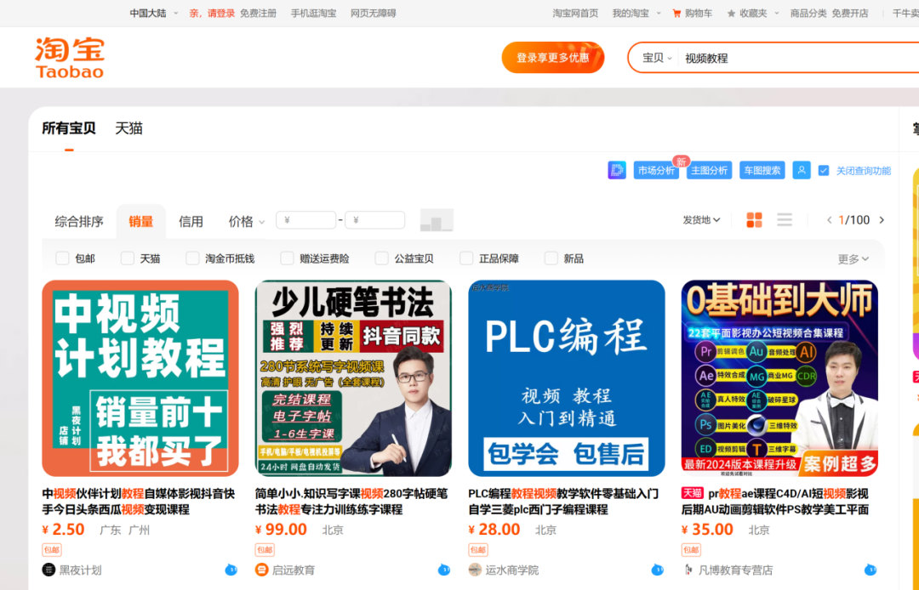Go to 淘宝网首页 link
919x590 pixels.
(575, 13)
